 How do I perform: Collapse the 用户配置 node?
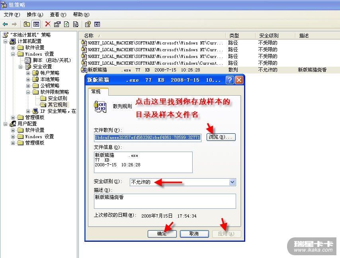click(6, 124)
